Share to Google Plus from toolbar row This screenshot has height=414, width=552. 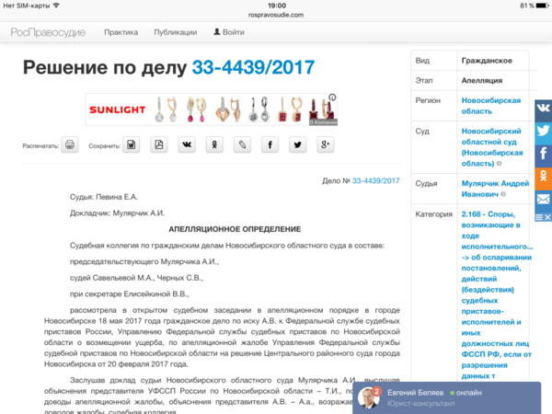[325, 145]
